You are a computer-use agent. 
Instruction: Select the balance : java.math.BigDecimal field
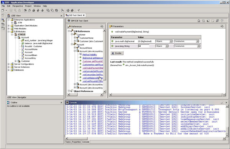point(38,43)
